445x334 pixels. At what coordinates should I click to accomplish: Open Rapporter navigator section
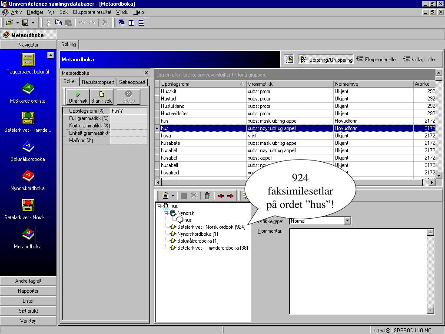pyautogui.click(x=28, y=291)
